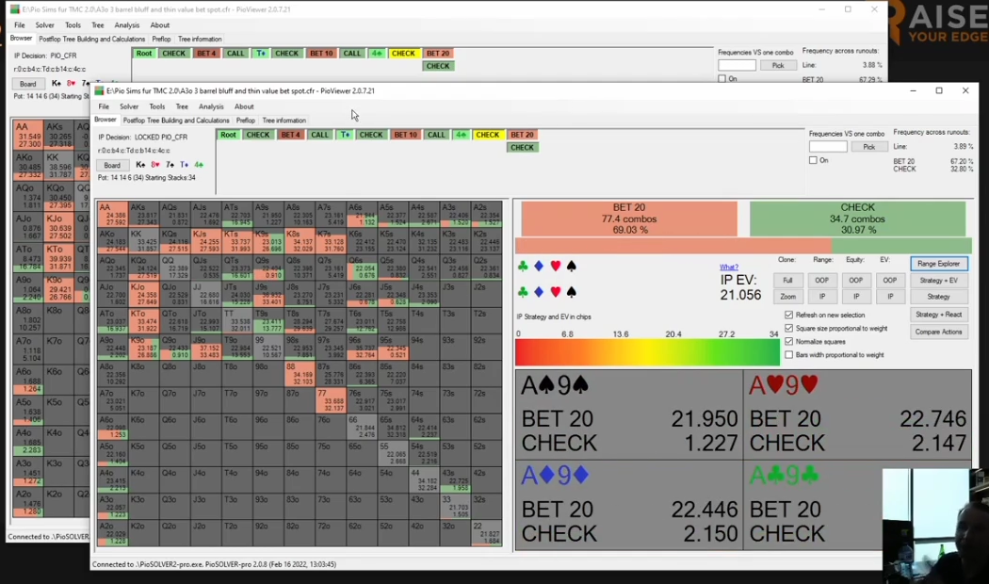Image resolution: width=989 pixels, height=584 pixels.
Task: Select diamond suit icon in upper suit row
Action: (x=539, y=267)
